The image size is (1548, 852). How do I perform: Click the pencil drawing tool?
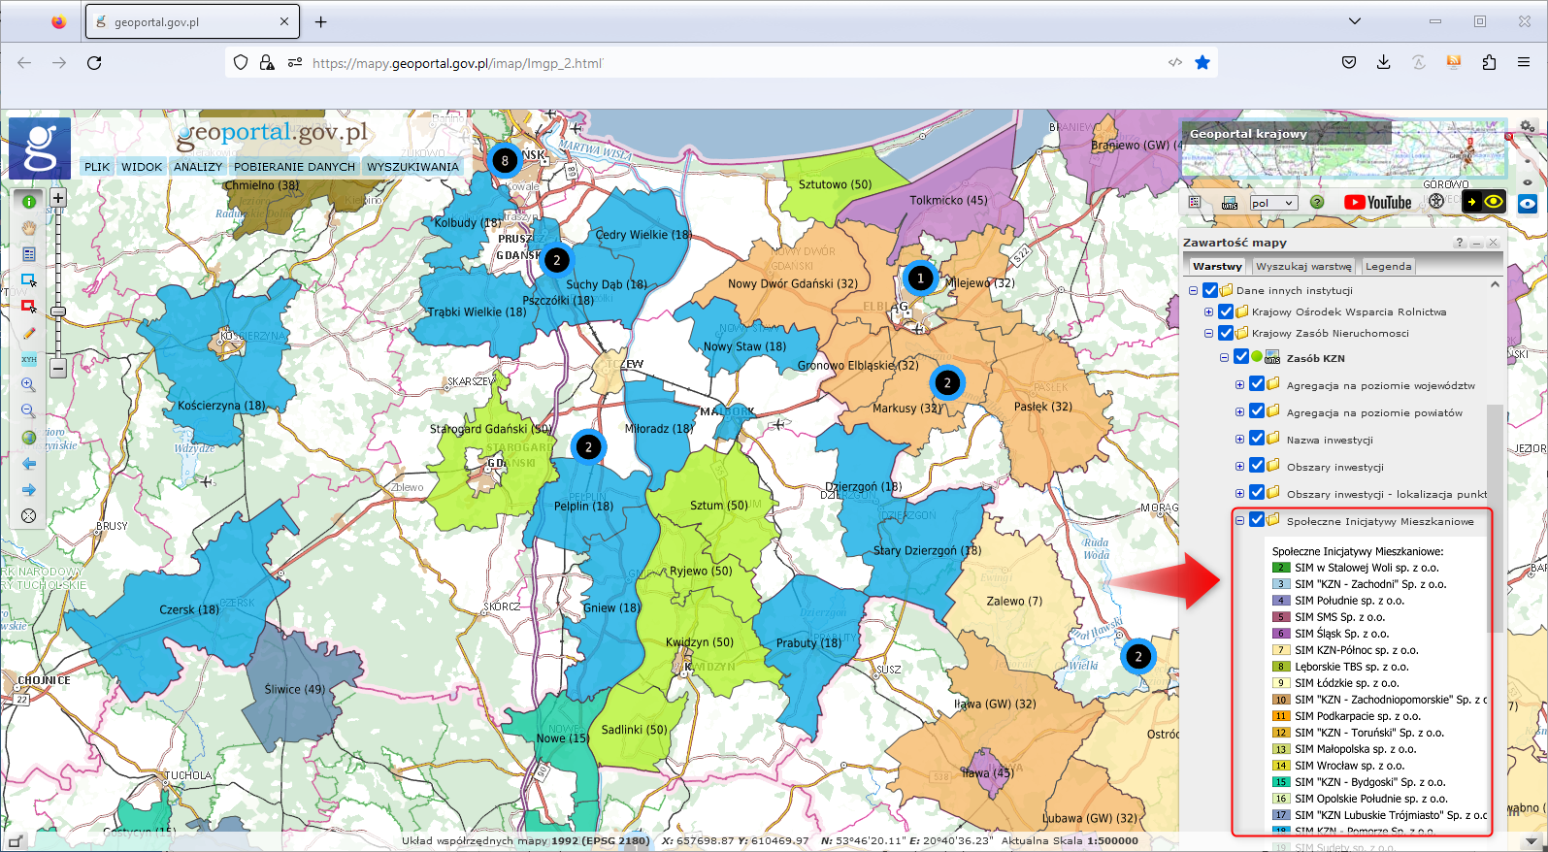(x=29, y=333)
